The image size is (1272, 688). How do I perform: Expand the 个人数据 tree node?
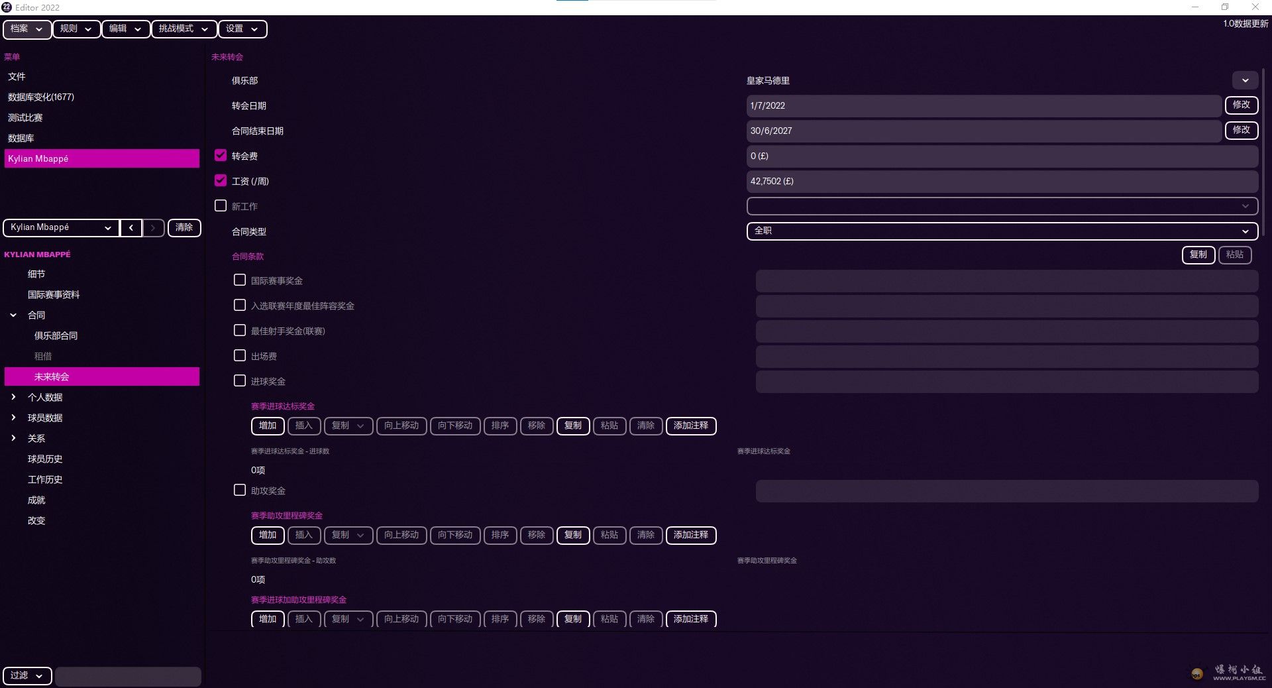click(x=13, y=397)
